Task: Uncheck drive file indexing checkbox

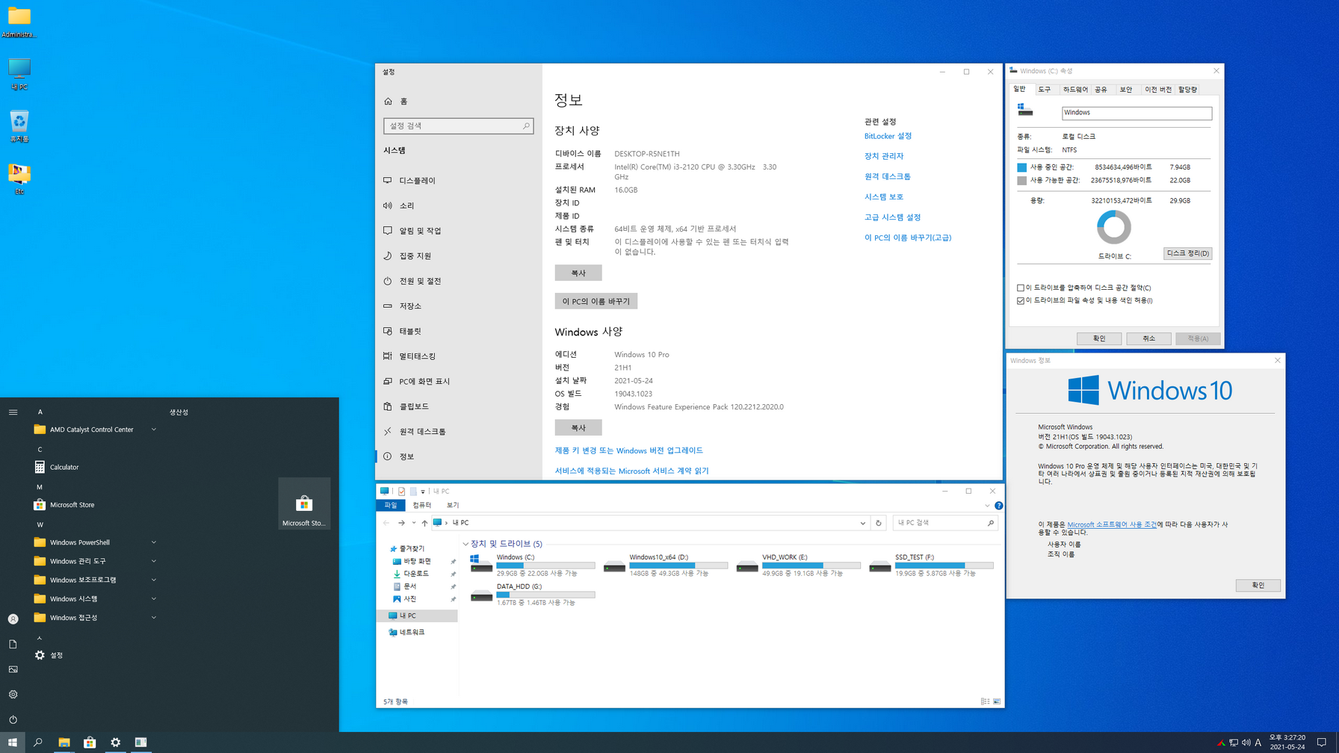Action: click(x=1021, y=300)
